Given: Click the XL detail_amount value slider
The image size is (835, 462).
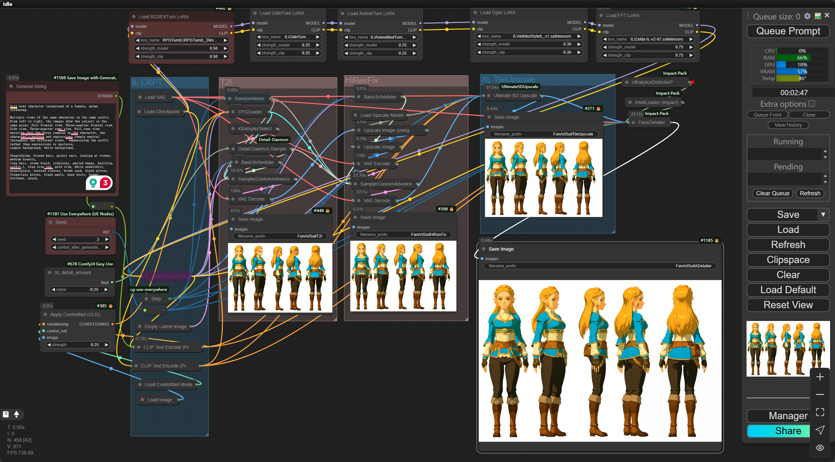Looking at the screenshot, I should [x=80, y=290].
